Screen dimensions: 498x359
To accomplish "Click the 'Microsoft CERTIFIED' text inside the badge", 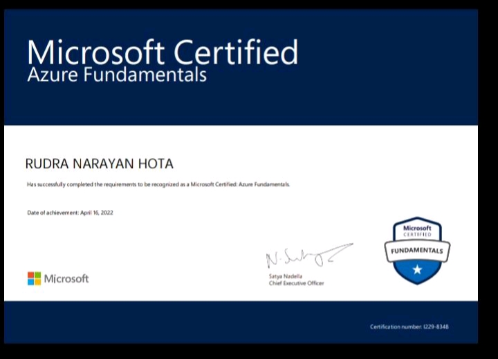I will 417,231.
